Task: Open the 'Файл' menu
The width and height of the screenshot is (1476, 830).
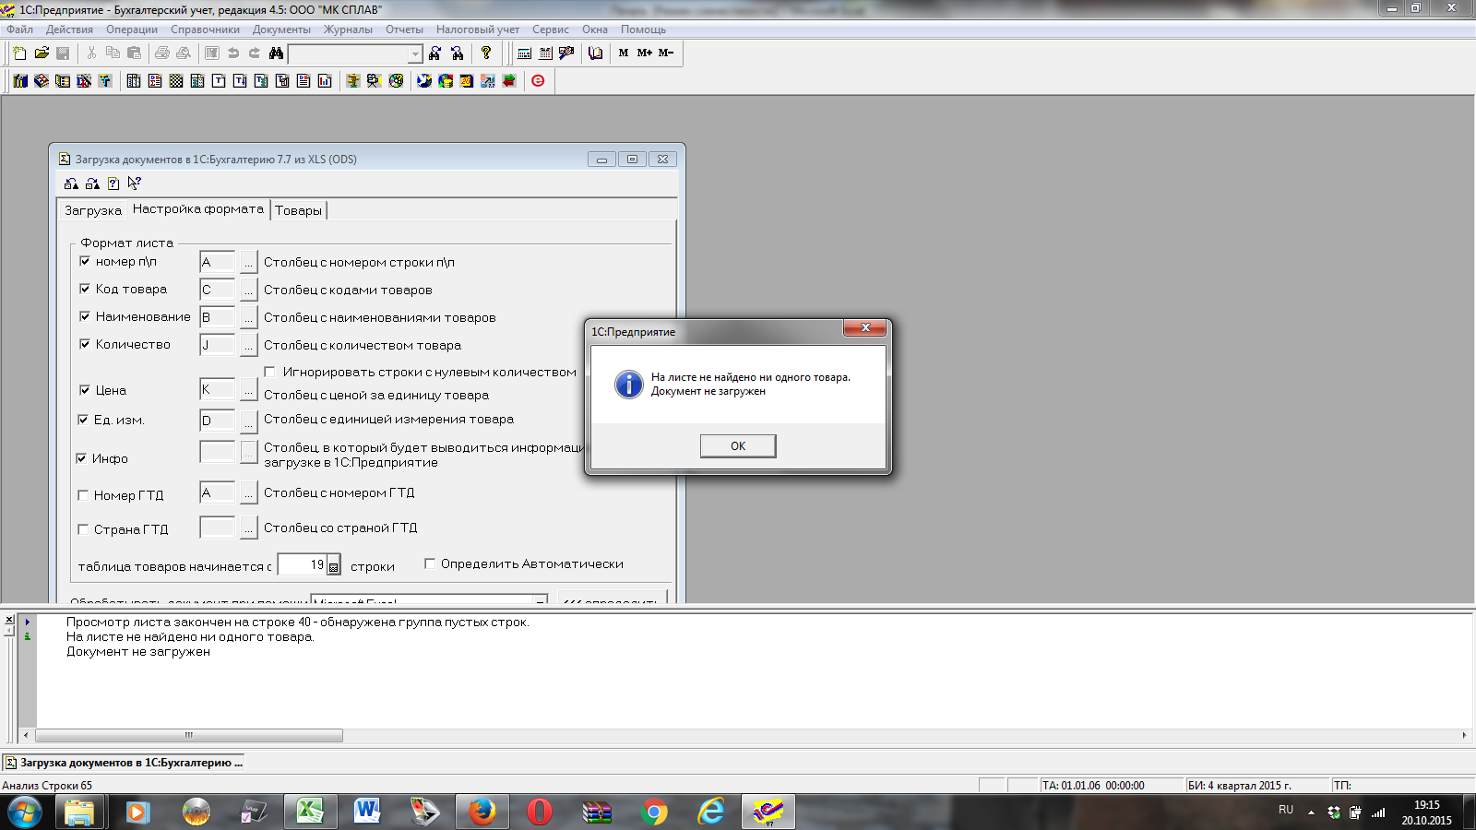Action: [19, 30]
